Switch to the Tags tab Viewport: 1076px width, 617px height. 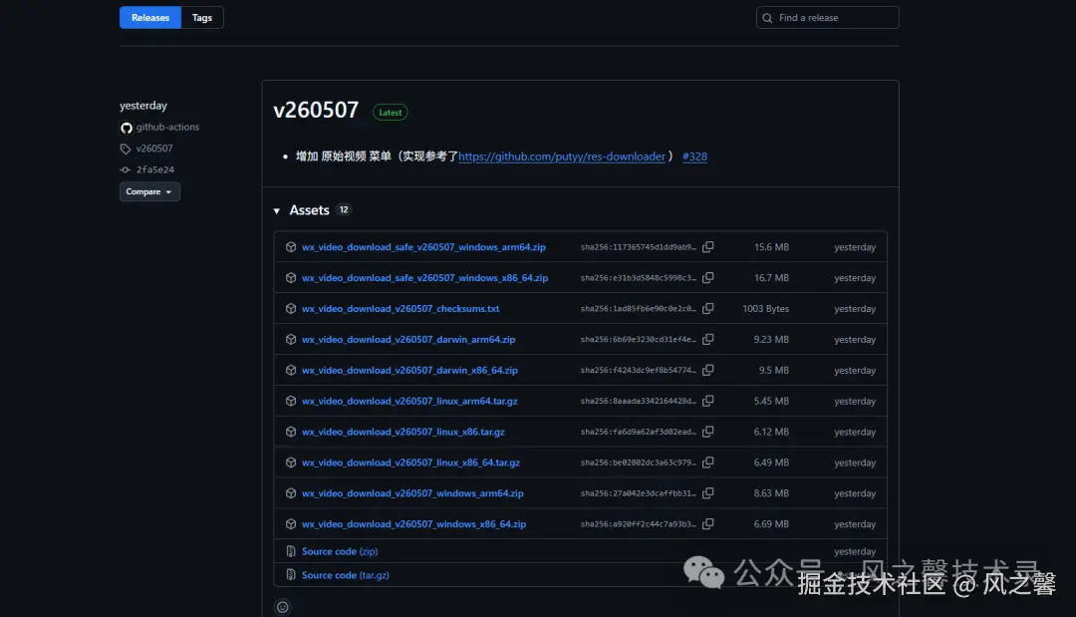click(x=201, y=17)
